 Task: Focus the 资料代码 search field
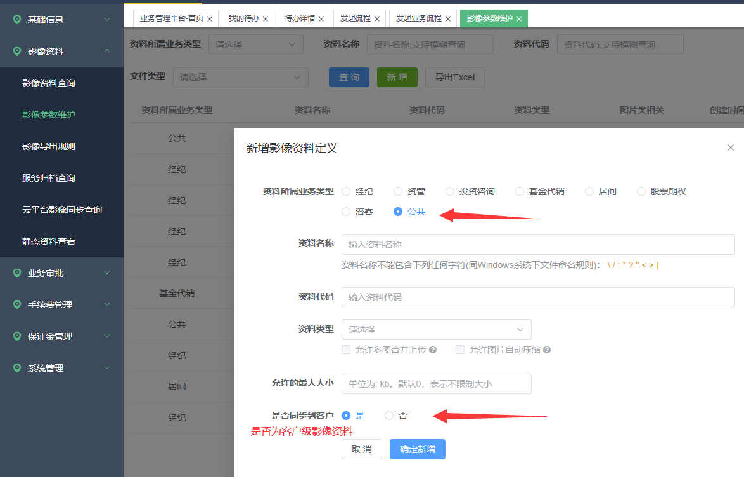tap(620, 44)
